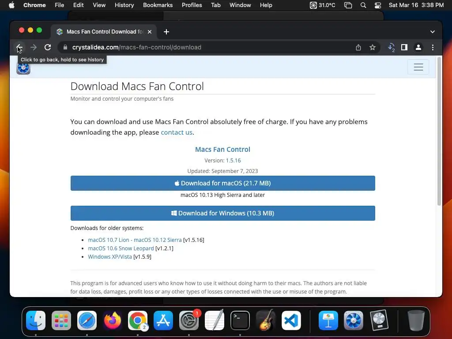Viewport: 452px width, 339px height.
Task: Open Chrome three-dot menu
Action: pyautogui.click(x=433, y=47)
